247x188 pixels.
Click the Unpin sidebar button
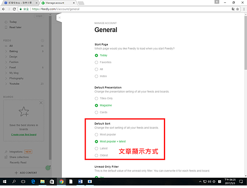pos(39,16)
